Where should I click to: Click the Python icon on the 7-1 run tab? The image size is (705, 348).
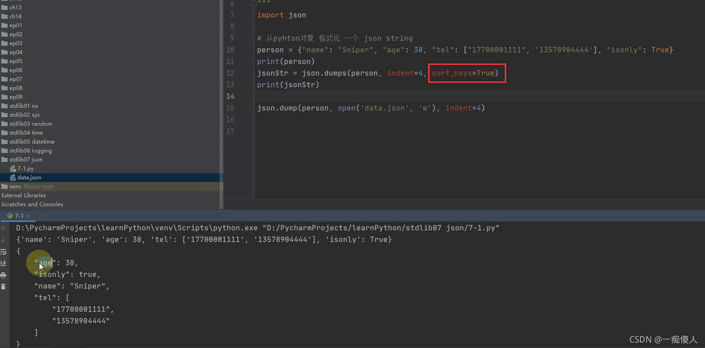pyautogui.click(x=10, y=216)
